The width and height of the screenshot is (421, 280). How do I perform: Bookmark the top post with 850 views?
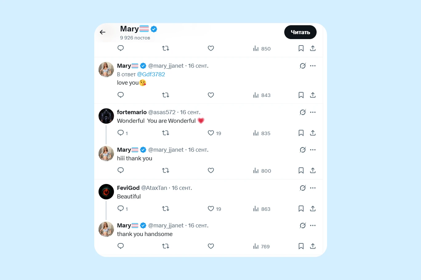[301, 48]
